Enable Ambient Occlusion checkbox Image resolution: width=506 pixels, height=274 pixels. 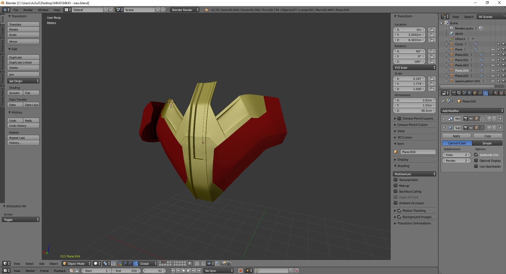pos(396,203)
